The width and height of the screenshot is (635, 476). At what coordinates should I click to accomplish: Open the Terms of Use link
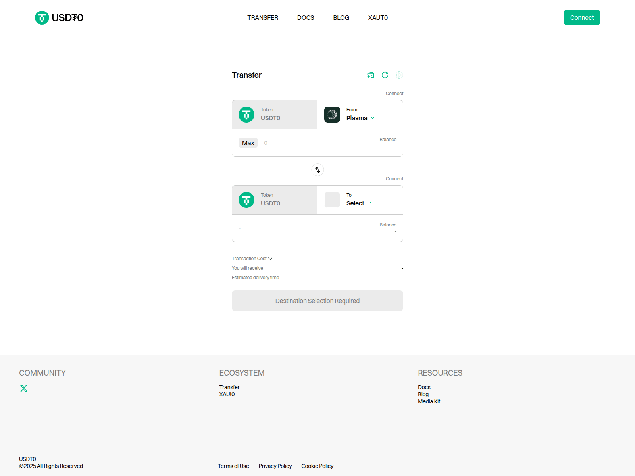233,466
